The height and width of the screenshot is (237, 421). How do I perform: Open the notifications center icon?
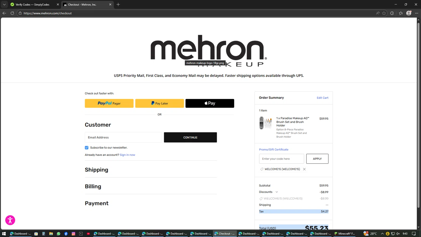click(x=414, y=234)
